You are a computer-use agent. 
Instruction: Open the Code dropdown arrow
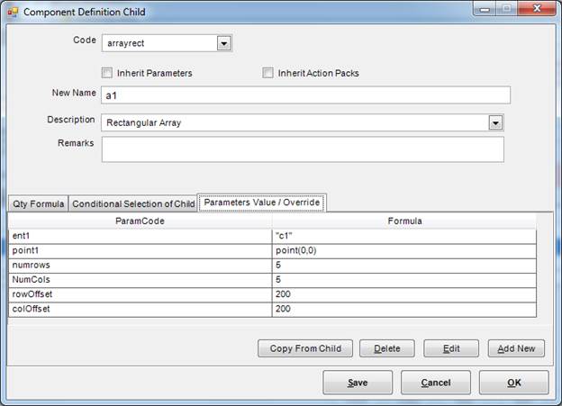pos(223,43)
